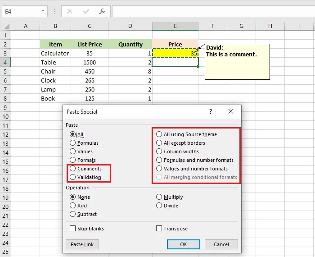
Task: Confirm with the OK button
Action: pyautogui.click(x=184, y=244)
